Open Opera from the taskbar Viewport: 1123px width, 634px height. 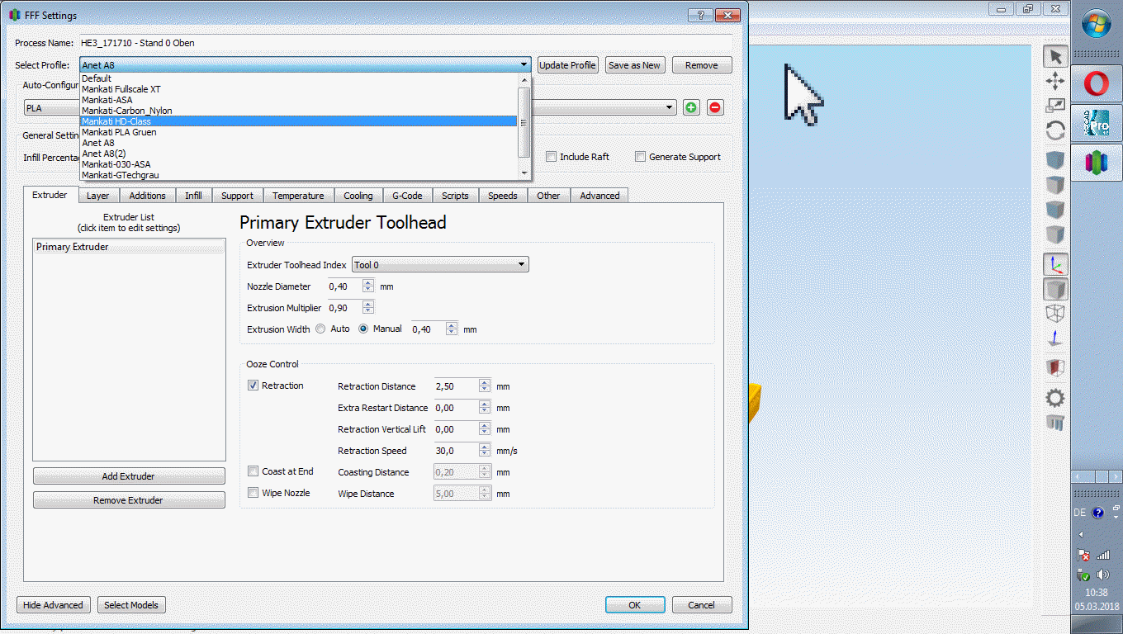pos(1097,83)
